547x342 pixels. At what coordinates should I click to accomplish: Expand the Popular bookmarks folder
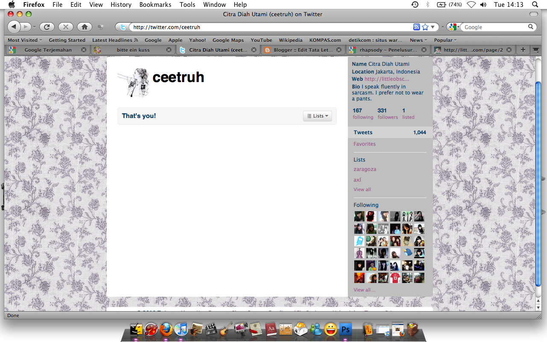(x=445, y=40)
